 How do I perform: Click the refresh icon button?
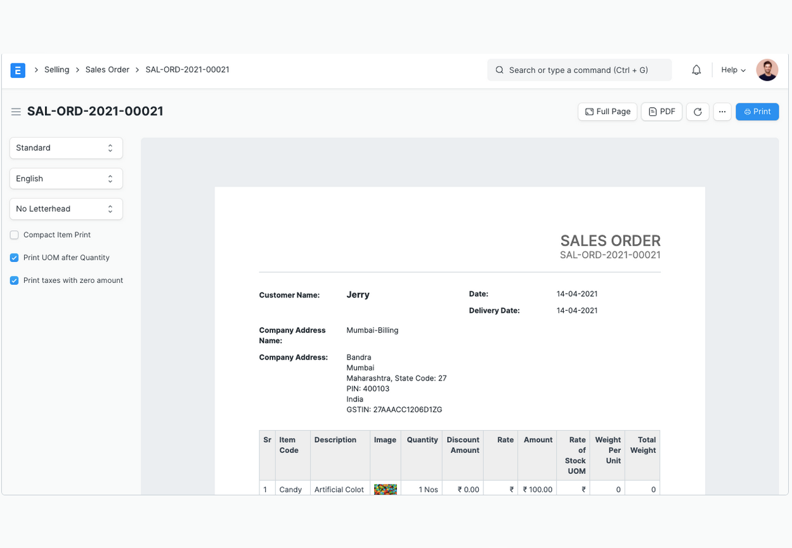pyautogui.click(x=698, y=112)
